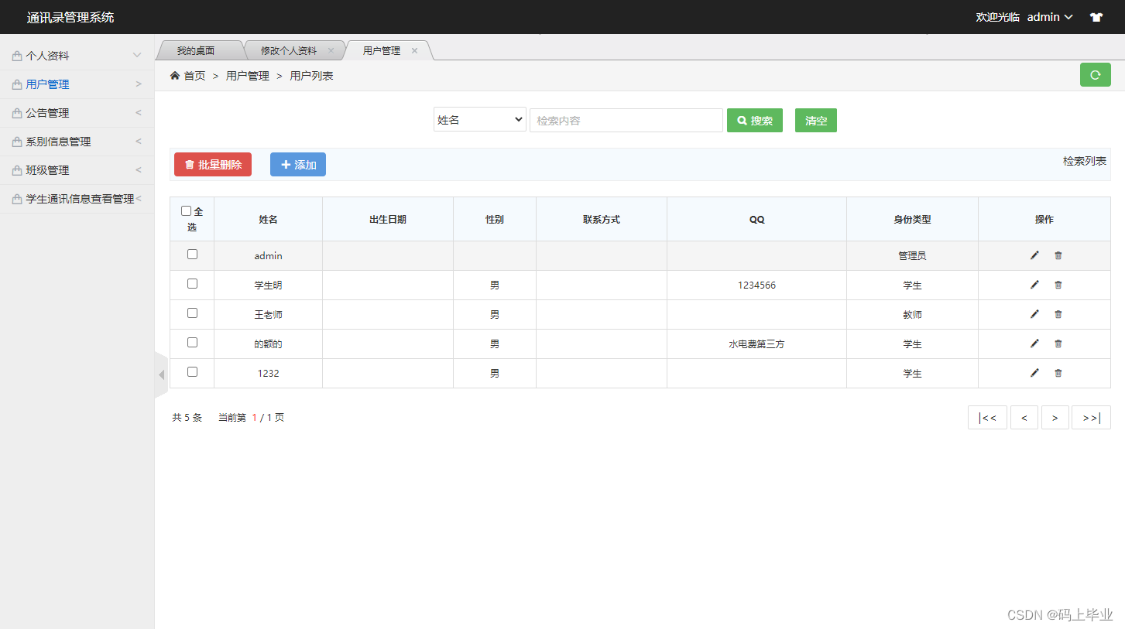Click the gift icon in the top bar

tap(1096, 16)
